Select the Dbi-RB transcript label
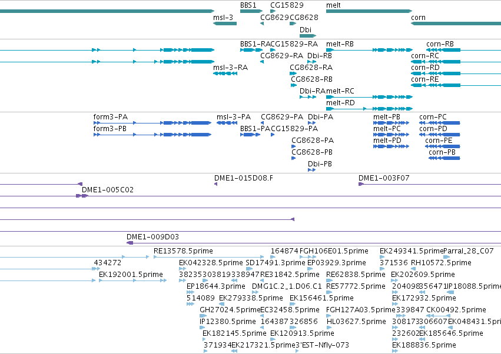This screenshot has height=354, width=501. coord(320,56)
